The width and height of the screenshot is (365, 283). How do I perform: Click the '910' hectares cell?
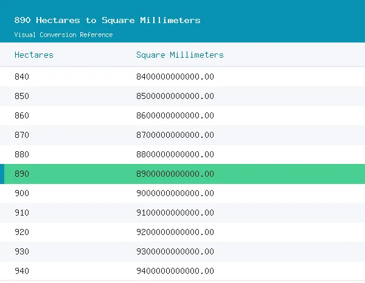[22, 213]
